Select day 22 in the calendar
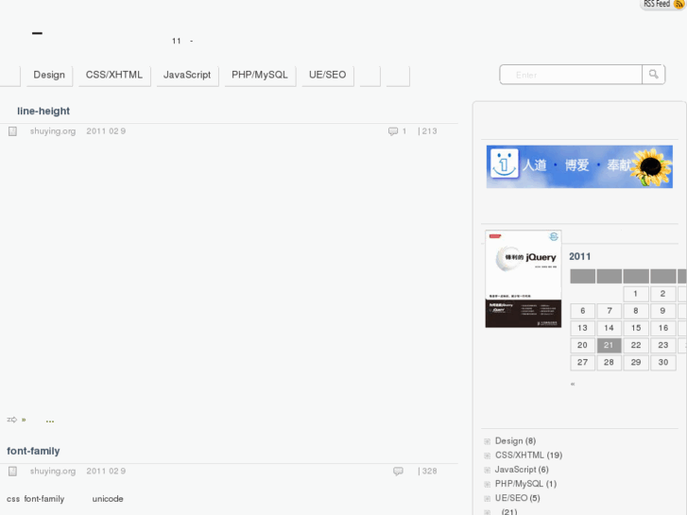Image resolution: width=687 pixels, height=515 pixels. [636, 345]
